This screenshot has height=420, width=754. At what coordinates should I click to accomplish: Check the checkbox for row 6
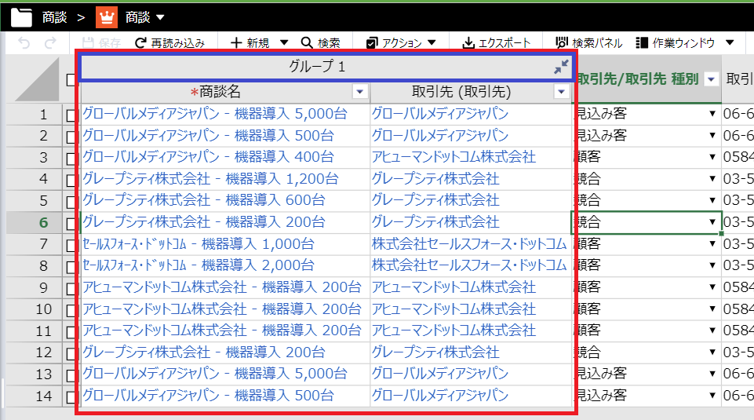(71, 224)
